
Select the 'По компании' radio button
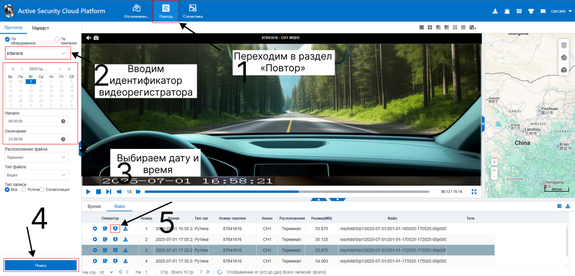tap(57, 39)
